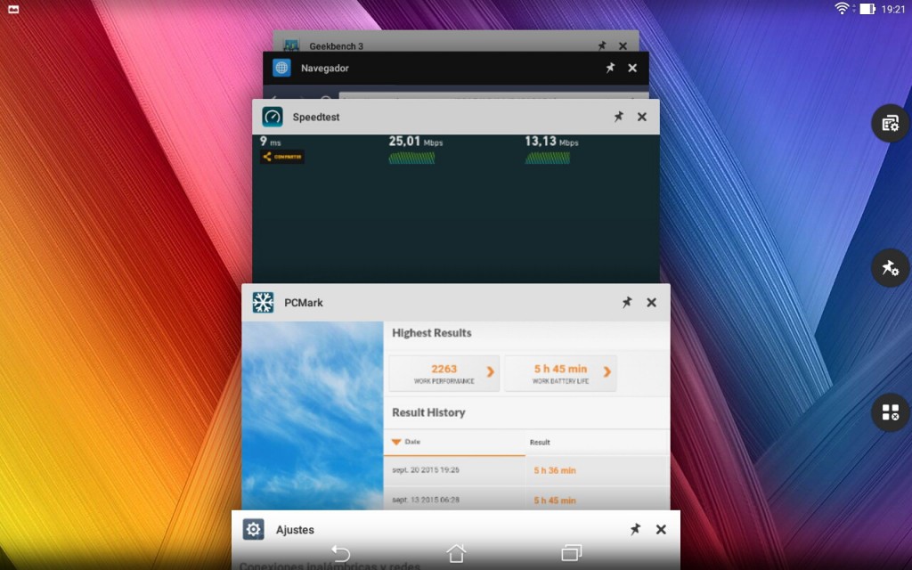Tap the 19:21 clock

(893, 9)
